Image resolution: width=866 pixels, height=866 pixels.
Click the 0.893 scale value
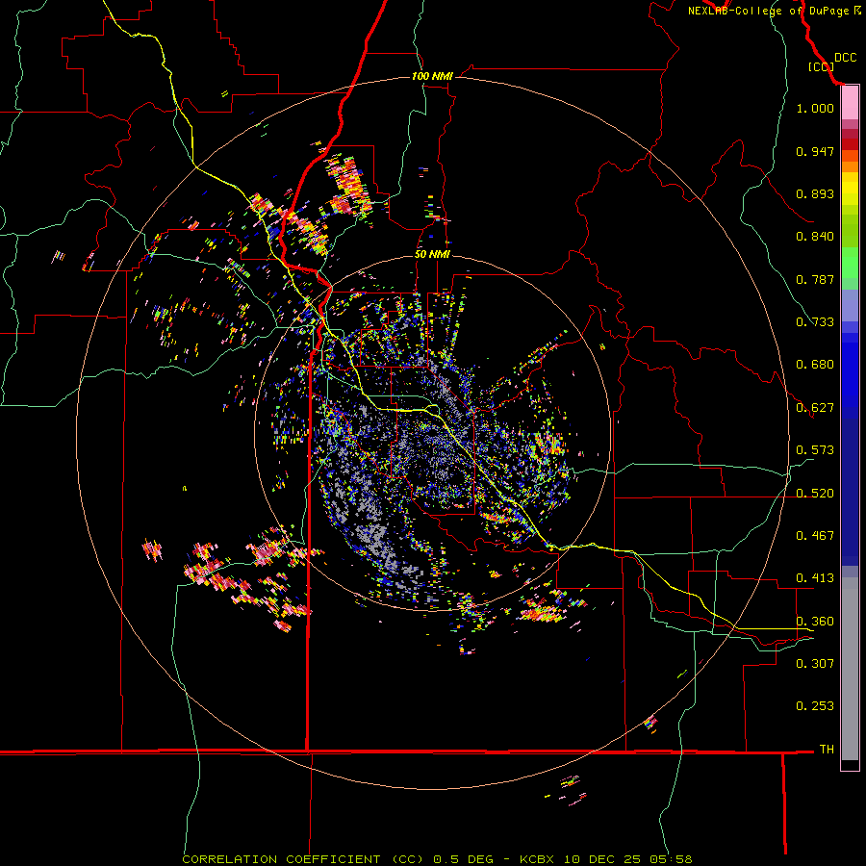click(x=815, y=193)
